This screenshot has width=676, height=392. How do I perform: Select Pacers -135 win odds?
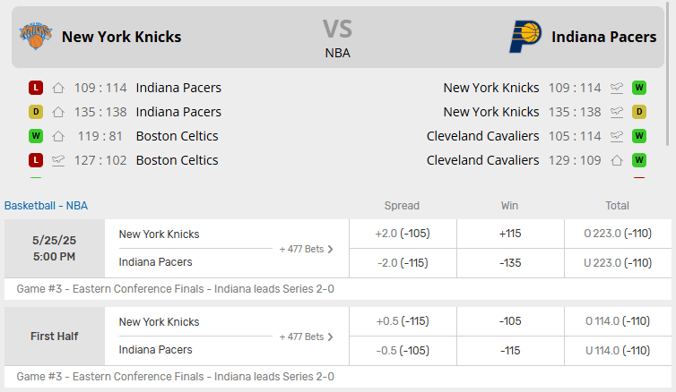[x=510, y=263]
